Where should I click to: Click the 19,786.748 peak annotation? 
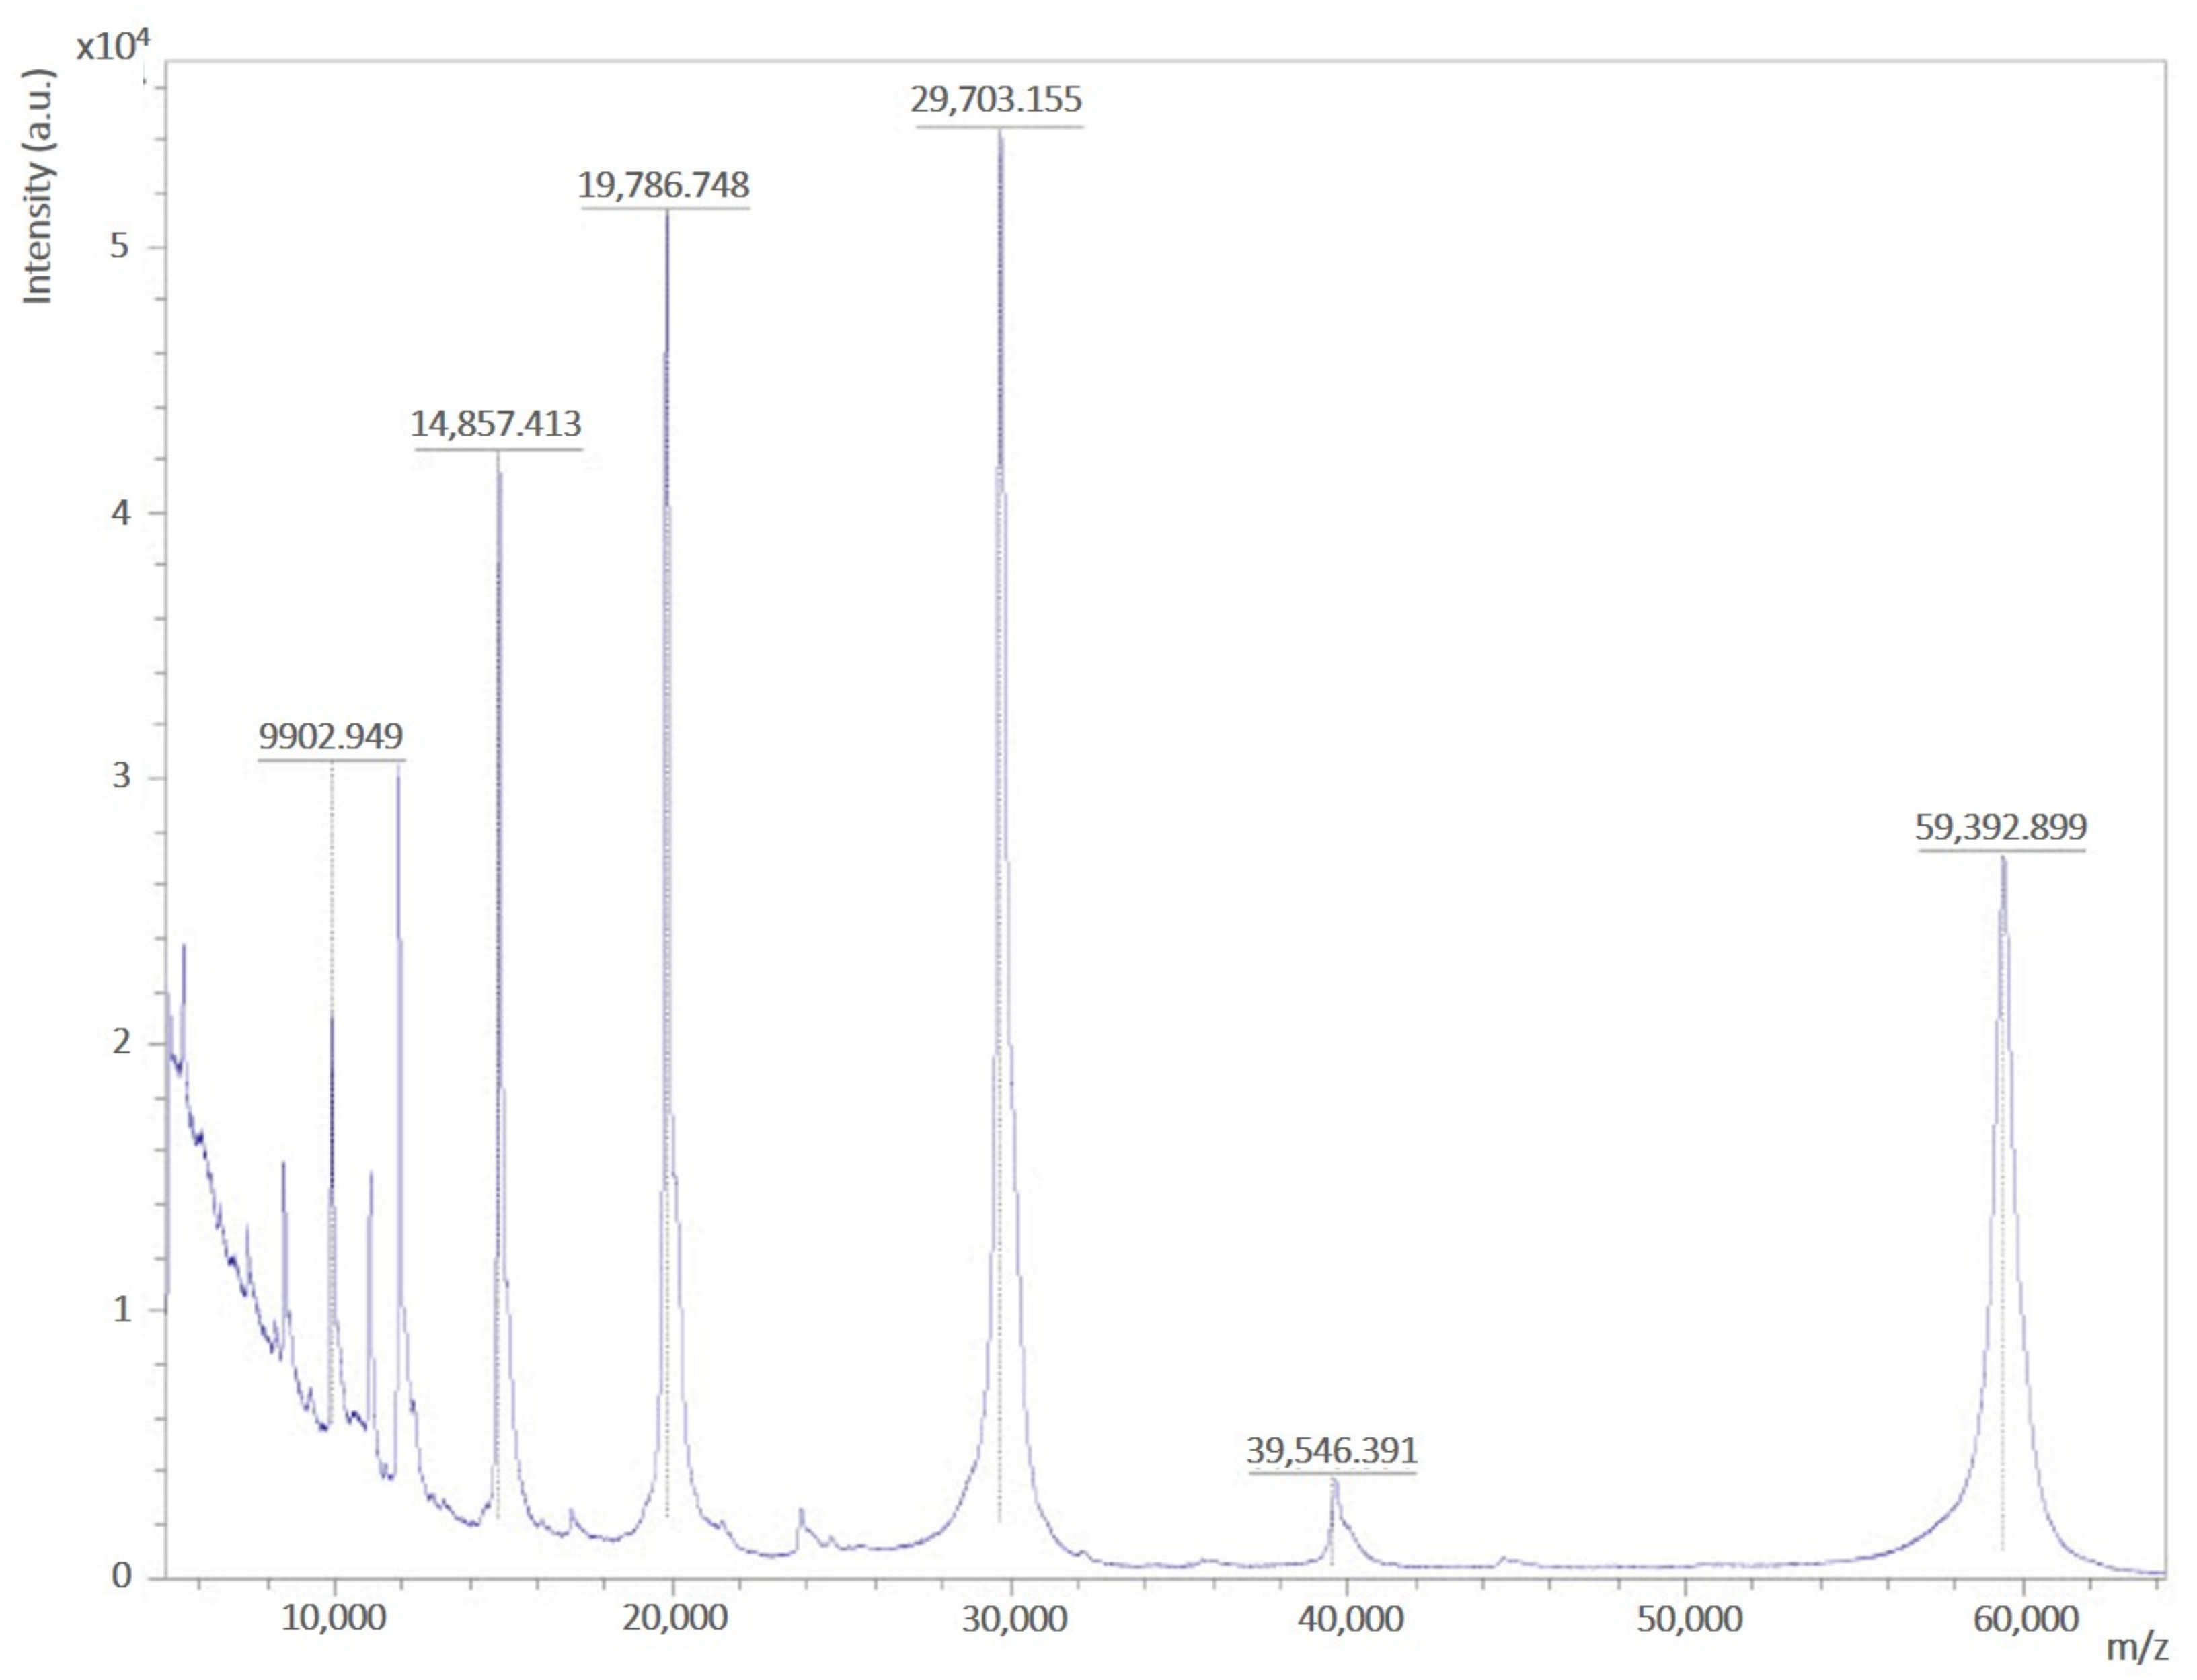pos(665,183)
